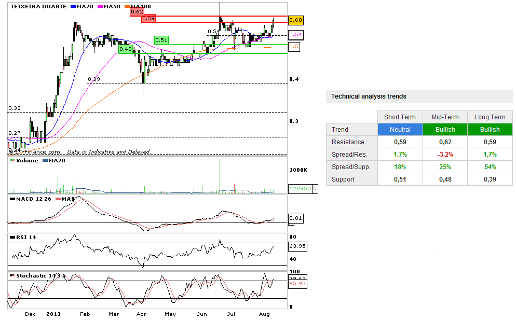
Task: Select the Long Term column header
Action: click(490, 117)
